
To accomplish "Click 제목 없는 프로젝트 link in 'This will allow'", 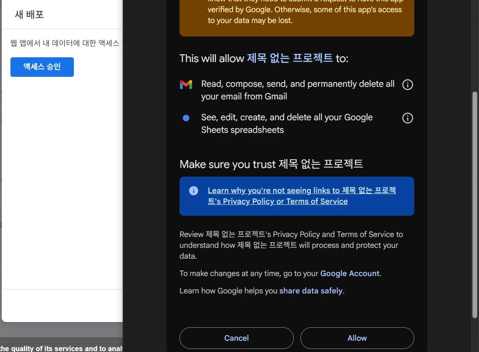I will (x=289, y=58).
